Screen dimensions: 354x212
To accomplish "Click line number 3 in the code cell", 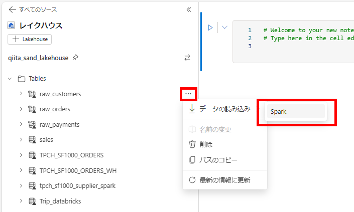I will click(x=250, y=46).
